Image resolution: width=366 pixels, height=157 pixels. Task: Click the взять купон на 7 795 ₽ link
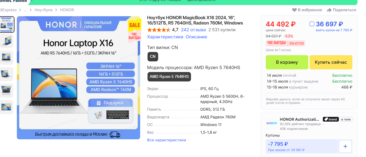[334, 30]
